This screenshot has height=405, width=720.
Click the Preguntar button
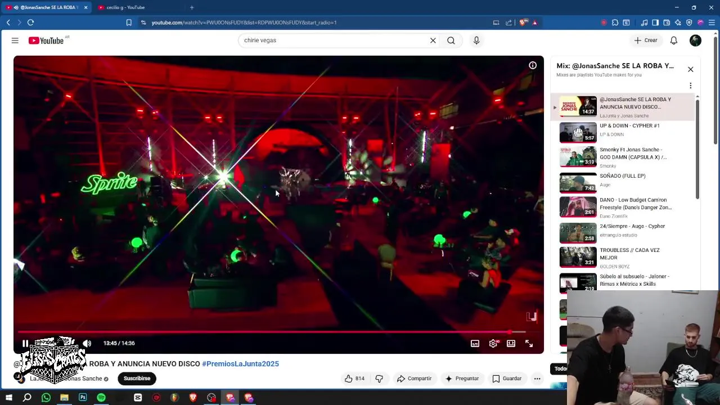(x=462, y=379)
